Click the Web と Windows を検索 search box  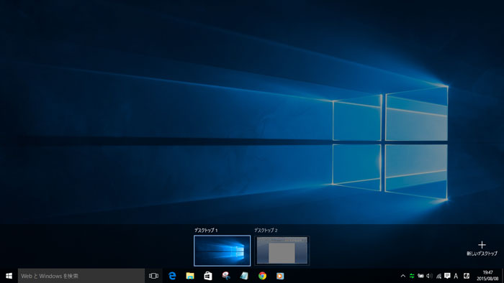click(x=81, y=276)
